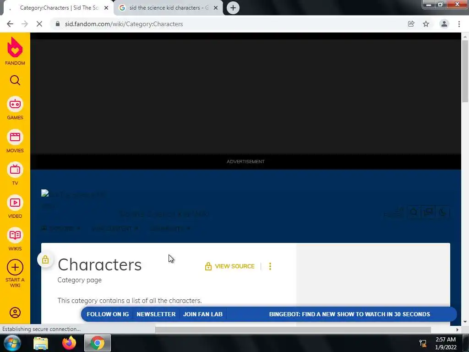Open the user profile icon in sidebar
The image size is (469, 352).
coord(15,313)
